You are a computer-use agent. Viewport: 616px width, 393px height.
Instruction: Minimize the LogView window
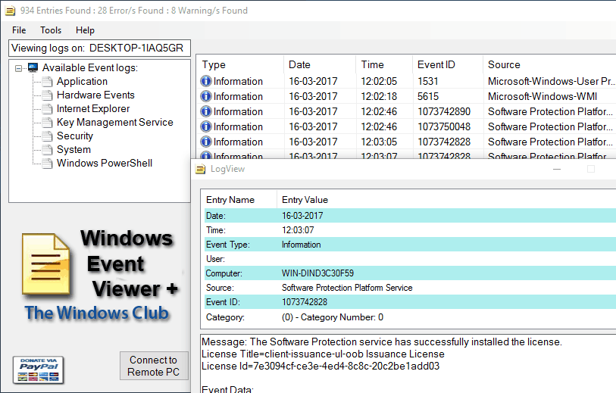557,169
